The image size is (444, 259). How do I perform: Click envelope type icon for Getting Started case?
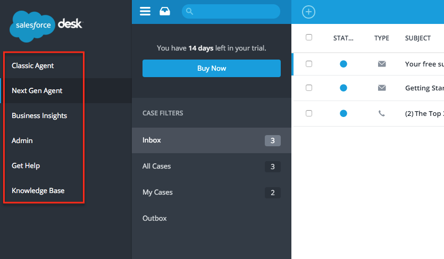pyautogui.click(x=382, y=88)
